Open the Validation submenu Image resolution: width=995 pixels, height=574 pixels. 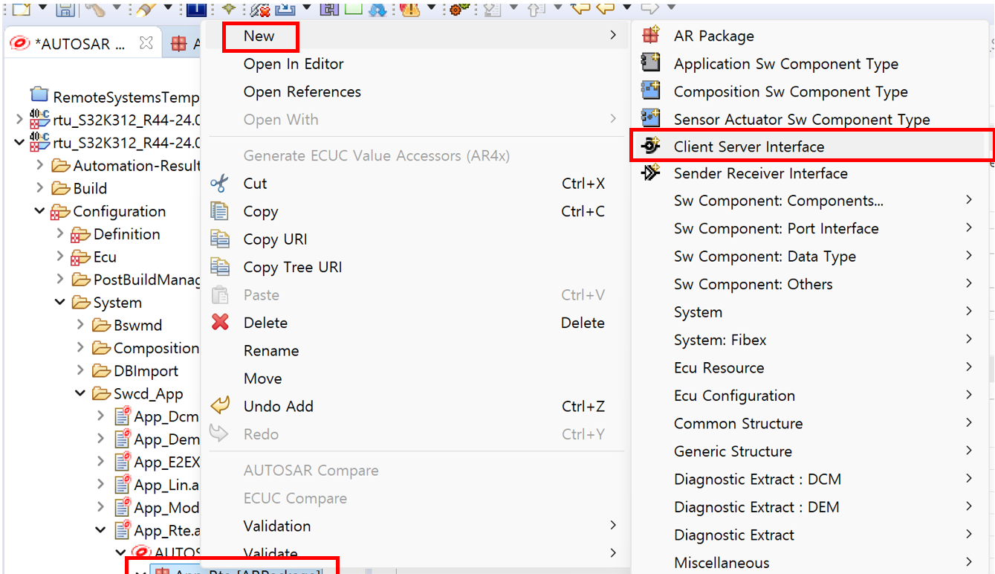point(277,526)
